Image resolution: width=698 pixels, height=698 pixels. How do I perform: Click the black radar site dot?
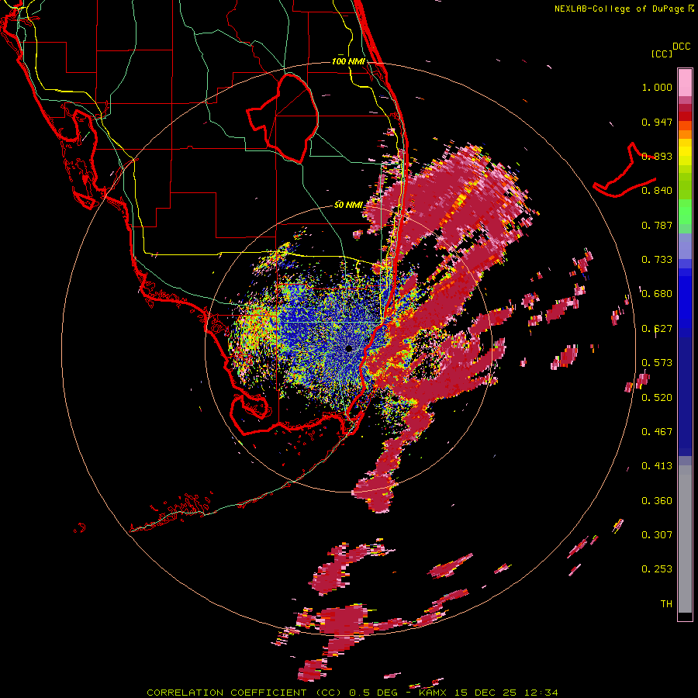point(349,348)
